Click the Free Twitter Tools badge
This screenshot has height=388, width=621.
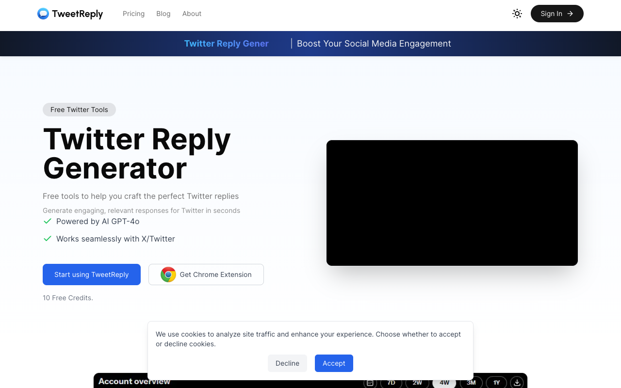pyautogui.click(x=79, y=110)
